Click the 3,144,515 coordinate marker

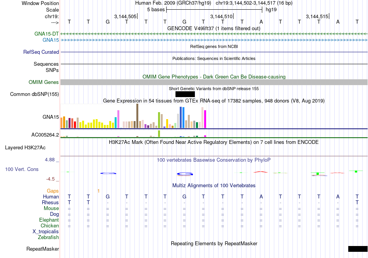click(x=317, y=16)
